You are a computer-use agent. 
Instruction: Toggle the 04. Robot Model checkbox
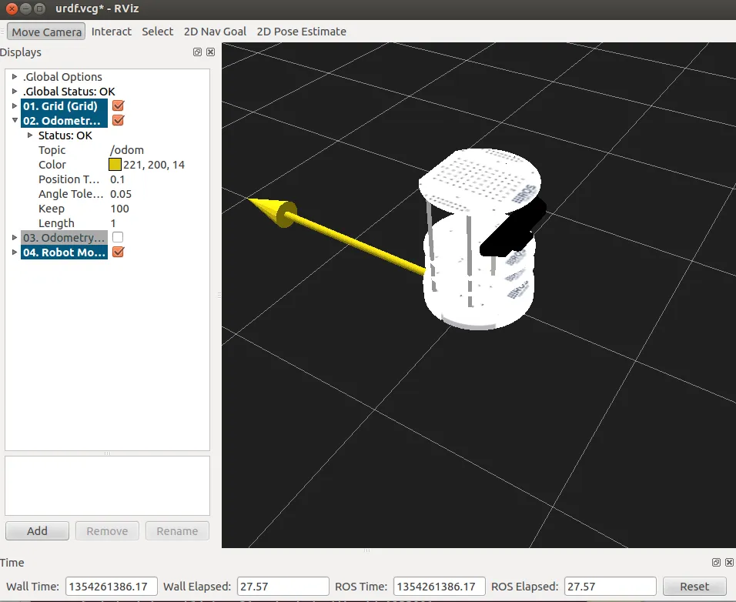pyautogui.click(x=118, y=253)
